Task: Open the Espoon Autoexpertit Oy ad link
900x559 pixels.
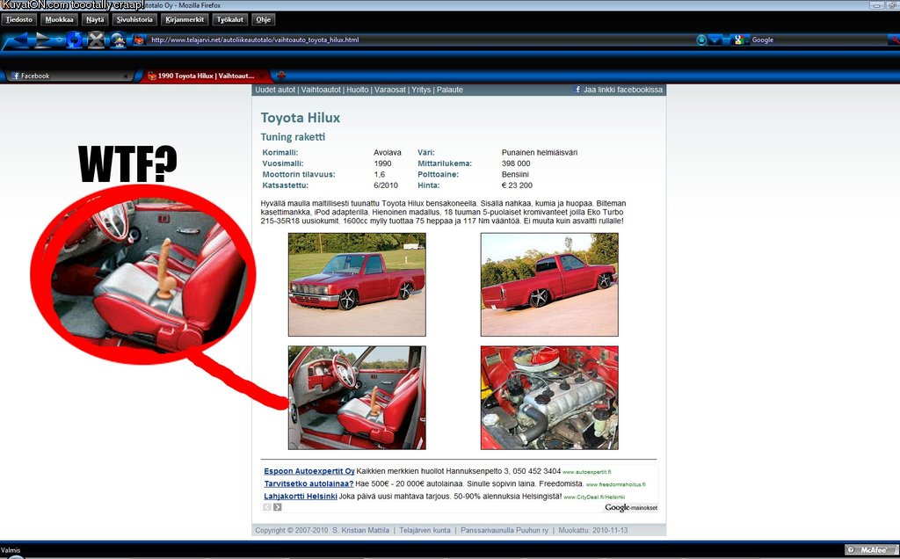Action: [309, 472]
